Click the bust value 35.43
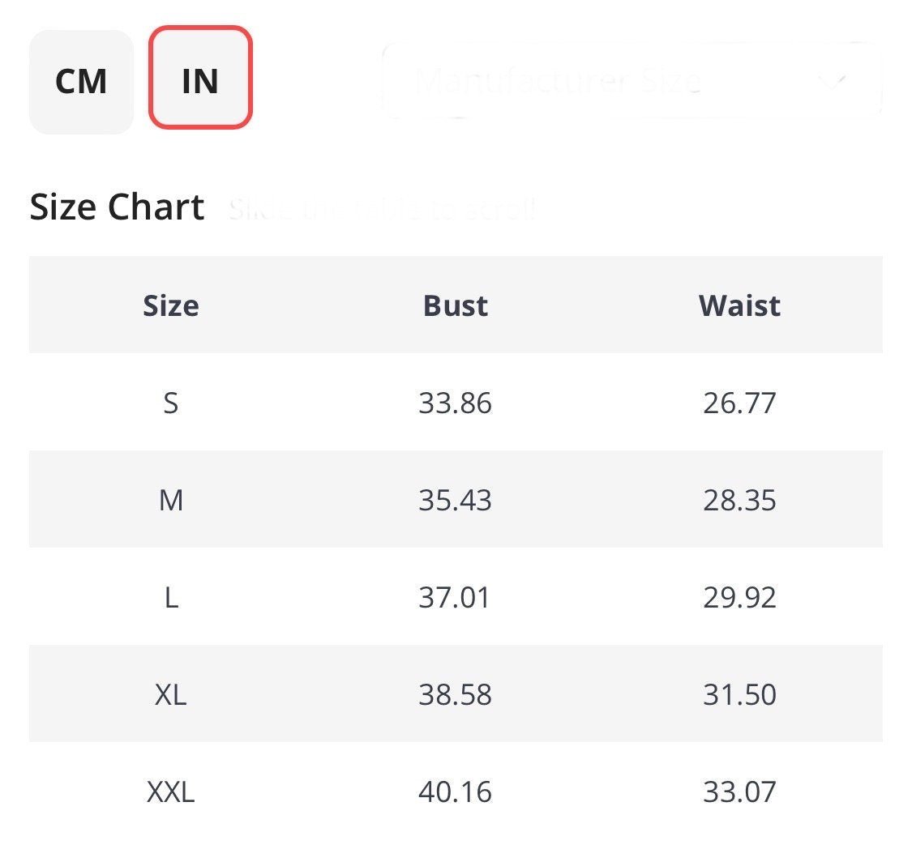This screenshot has height=866, width=912. (x=456, y=500)
